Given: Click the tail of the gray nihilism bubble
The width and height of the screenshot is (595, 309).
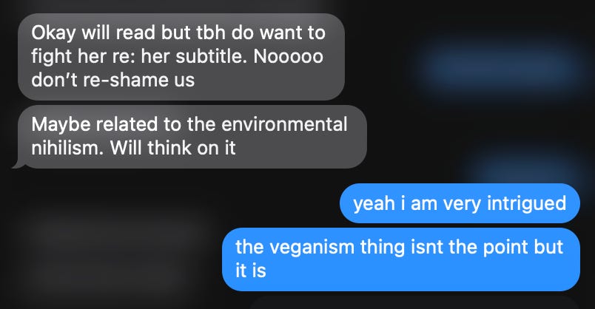Looking at the screenshot, I should pos(19,164).
